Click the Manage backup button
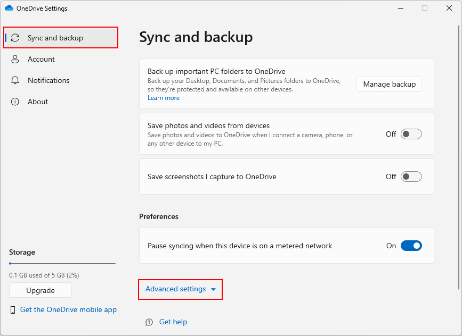The width and height of the screenshot is (462, 336). tap(389, 84)
